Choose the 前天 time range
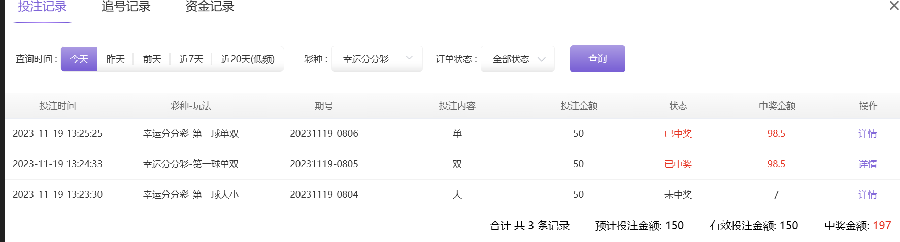 pos(152,59)
